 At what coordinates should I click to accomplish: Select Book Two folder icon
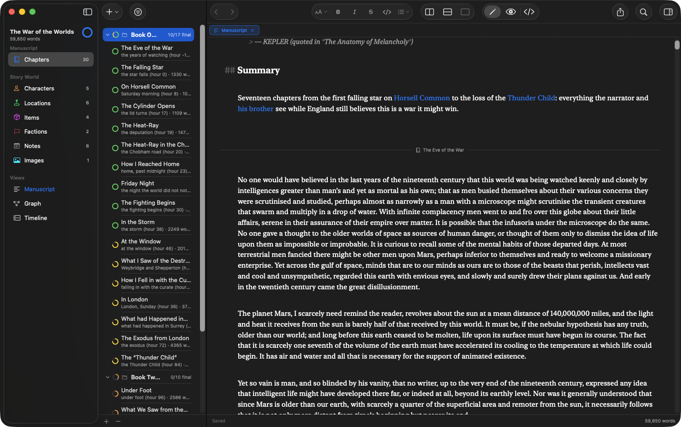click(x=125, y=377)
